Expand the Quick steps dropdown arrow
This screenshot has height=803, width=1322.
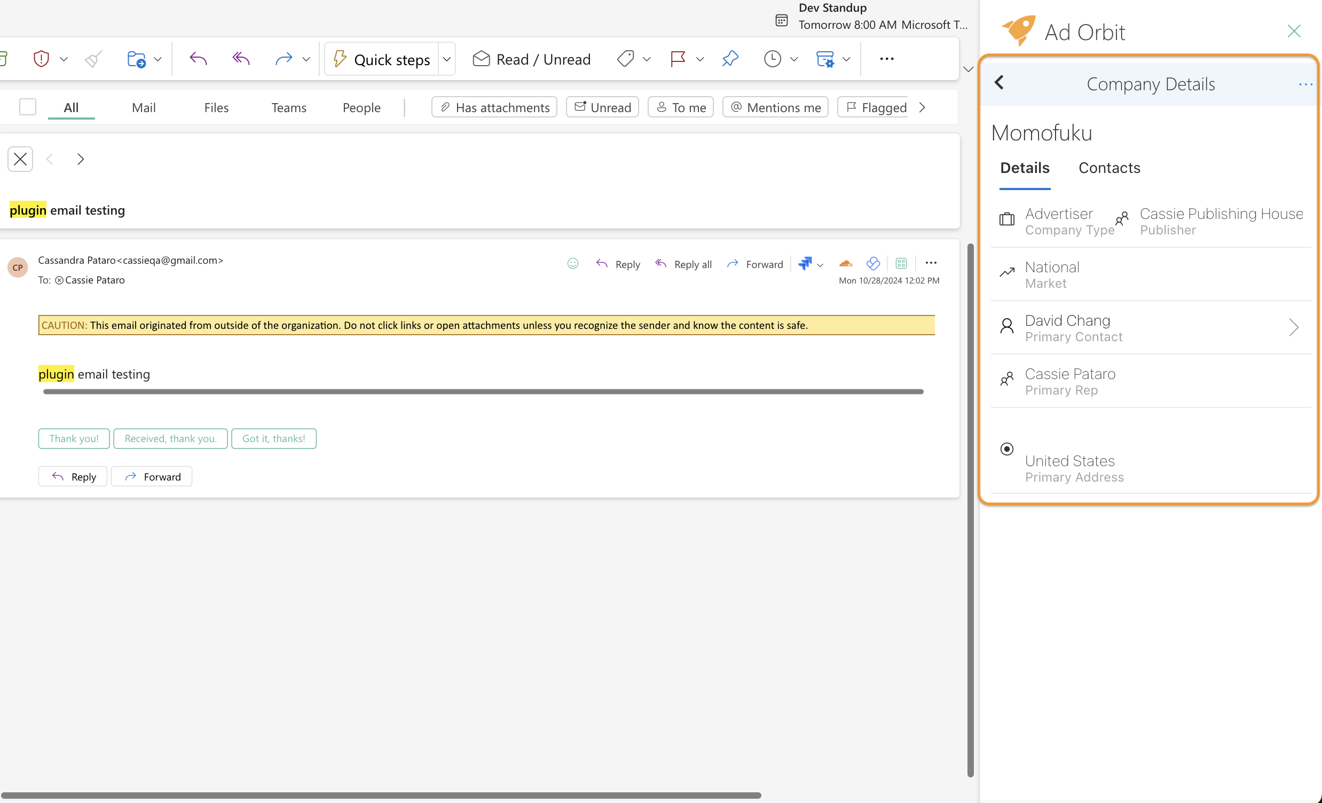pyautogui.click(x=446, y=59)
